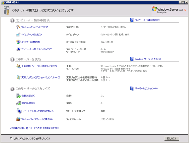Image resolution: width=189 pixels, height=143 pixels.
Task: Click help icon beside サーバーのカスタマイズ
Action: [x=132, y=88]
